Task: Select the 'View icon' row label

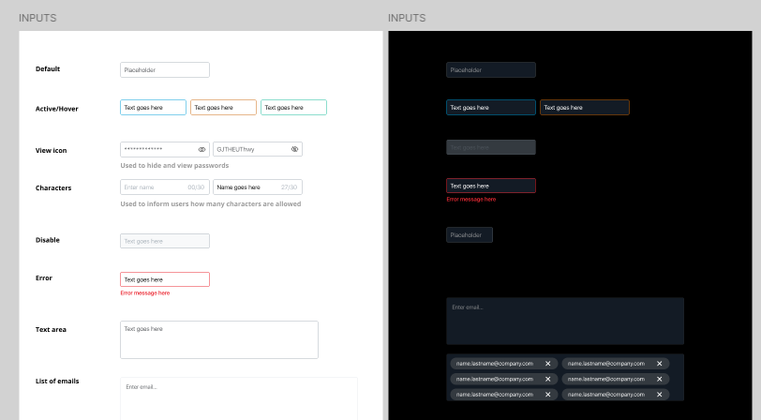Action: [51, 151]
